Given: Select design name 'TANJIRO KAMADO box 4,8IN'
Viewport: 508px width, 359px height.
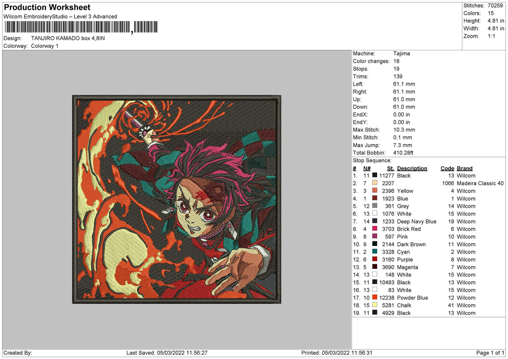Looking at the screenshot, I should coord(68,38).
